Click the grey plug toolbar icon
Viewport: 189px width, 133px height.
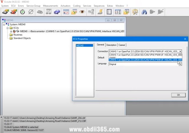click(152, 12)
